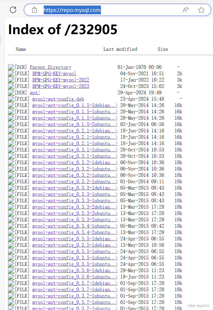This screenshot has height=310, width=213.
Task: Click the Last modified column header
Action: [120, 49]
